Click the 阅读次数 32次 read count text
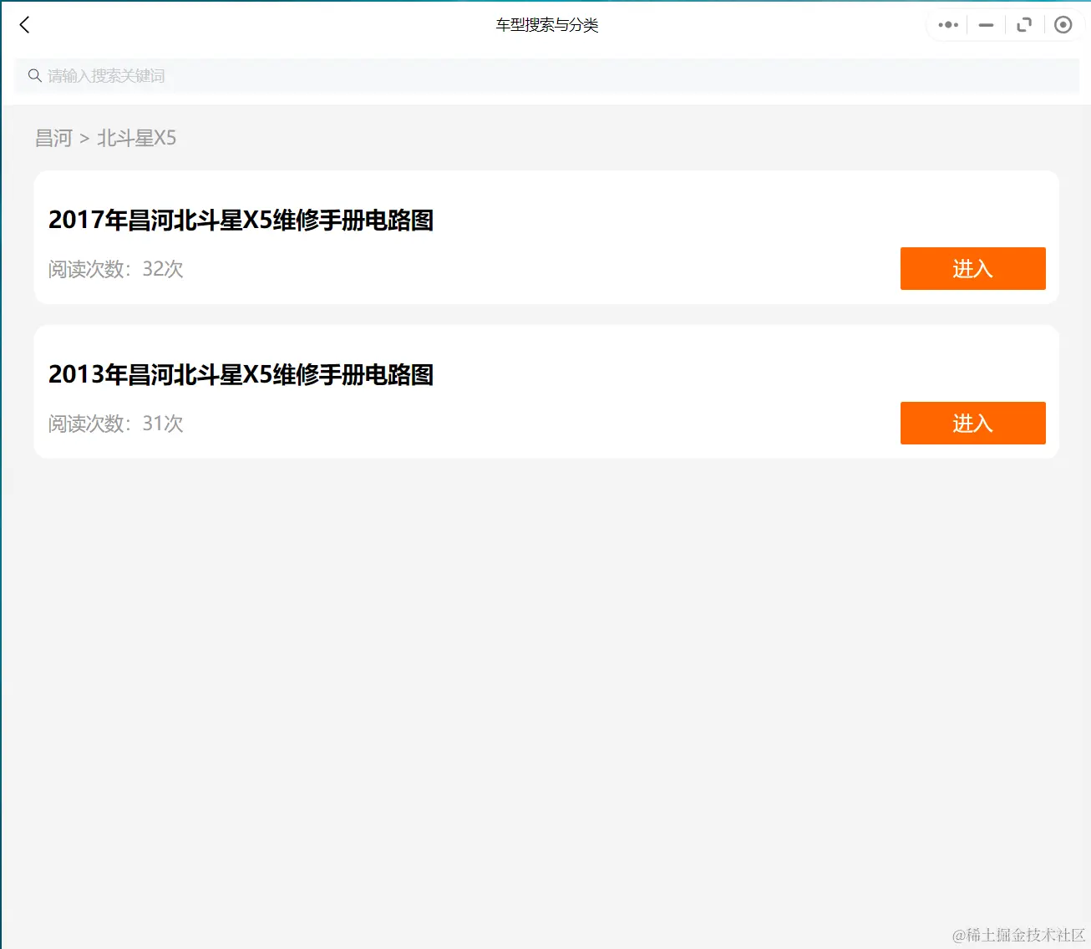Screen dimensions: 1091x949 click(116, 268)
